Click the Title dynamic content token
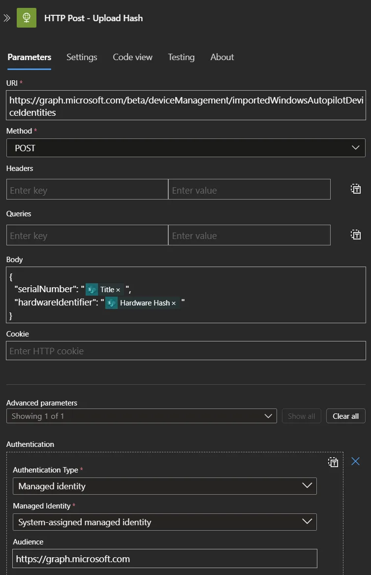Viewport: 371px width, 575px height. pos(104,290)
